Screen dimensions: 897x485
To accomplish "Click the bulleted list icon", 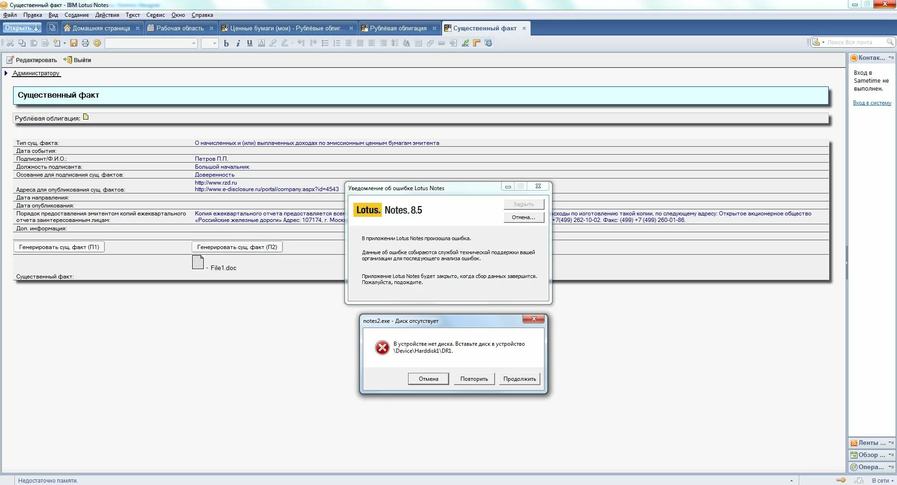I will pyautogui.click(x=325, y=43).
